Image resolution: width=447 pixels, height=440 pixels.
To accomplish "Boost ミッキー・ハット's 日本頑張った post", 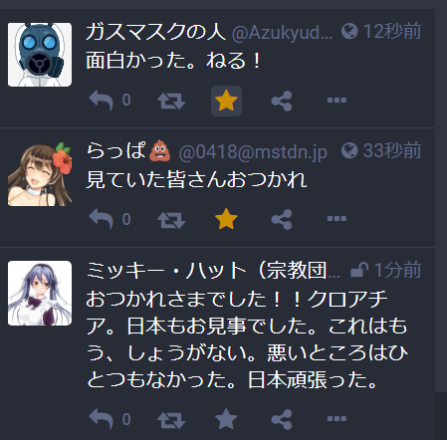I will (171, 420).
